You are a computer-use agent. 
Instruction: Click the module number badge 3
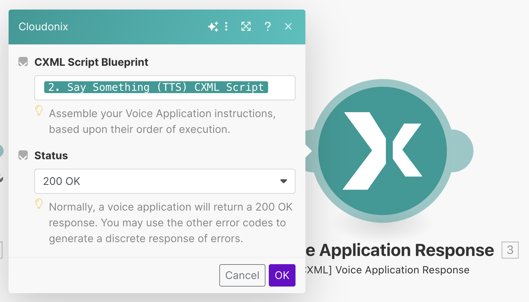(x=510, y=250)
